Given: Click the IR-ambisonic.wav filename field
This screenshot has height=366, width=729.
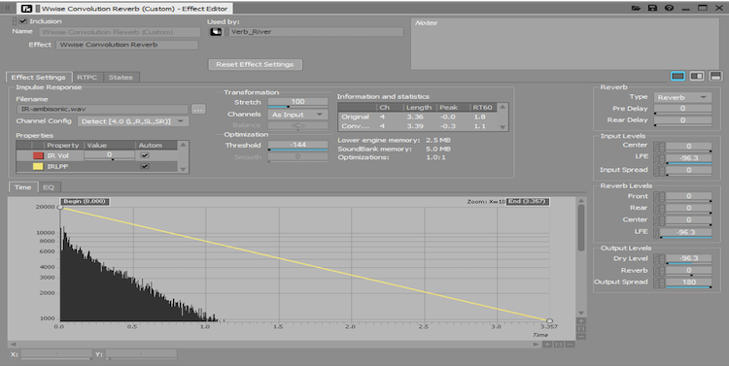Looking at the screenshot, I should pos(102,110).
